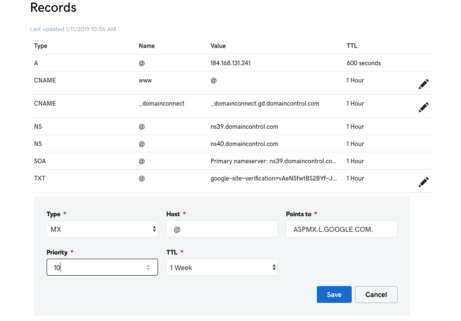
Task: Click the www name cell
Action: pos(145,81)
